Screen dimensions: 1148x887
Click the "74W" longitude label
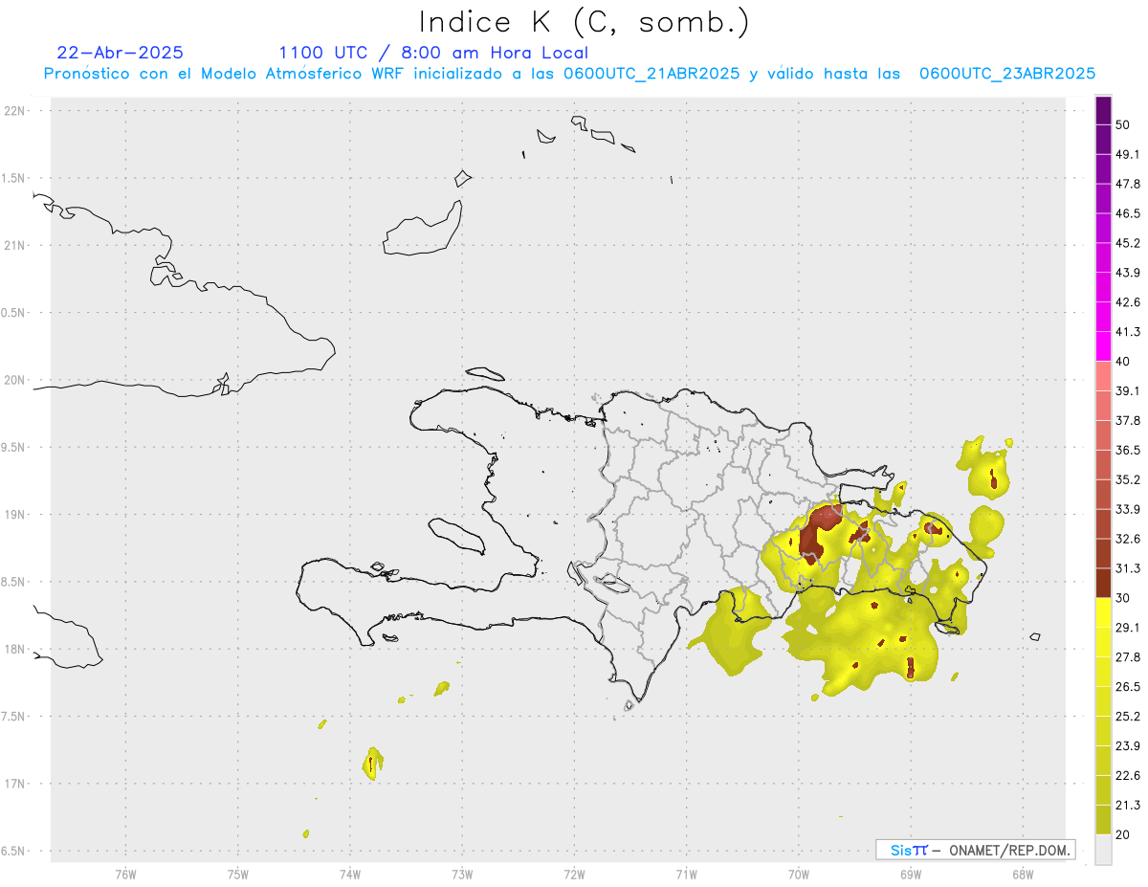point(350,873)
